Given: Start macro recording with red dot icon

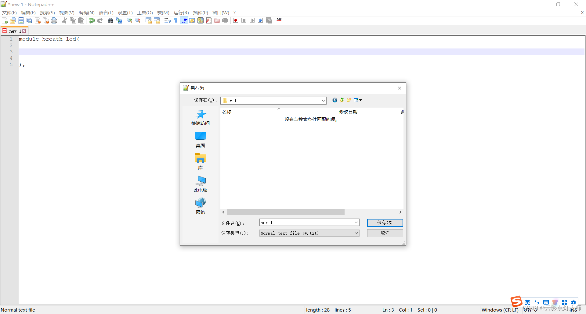Looking at the screenshot, I should tap(236, 20).
